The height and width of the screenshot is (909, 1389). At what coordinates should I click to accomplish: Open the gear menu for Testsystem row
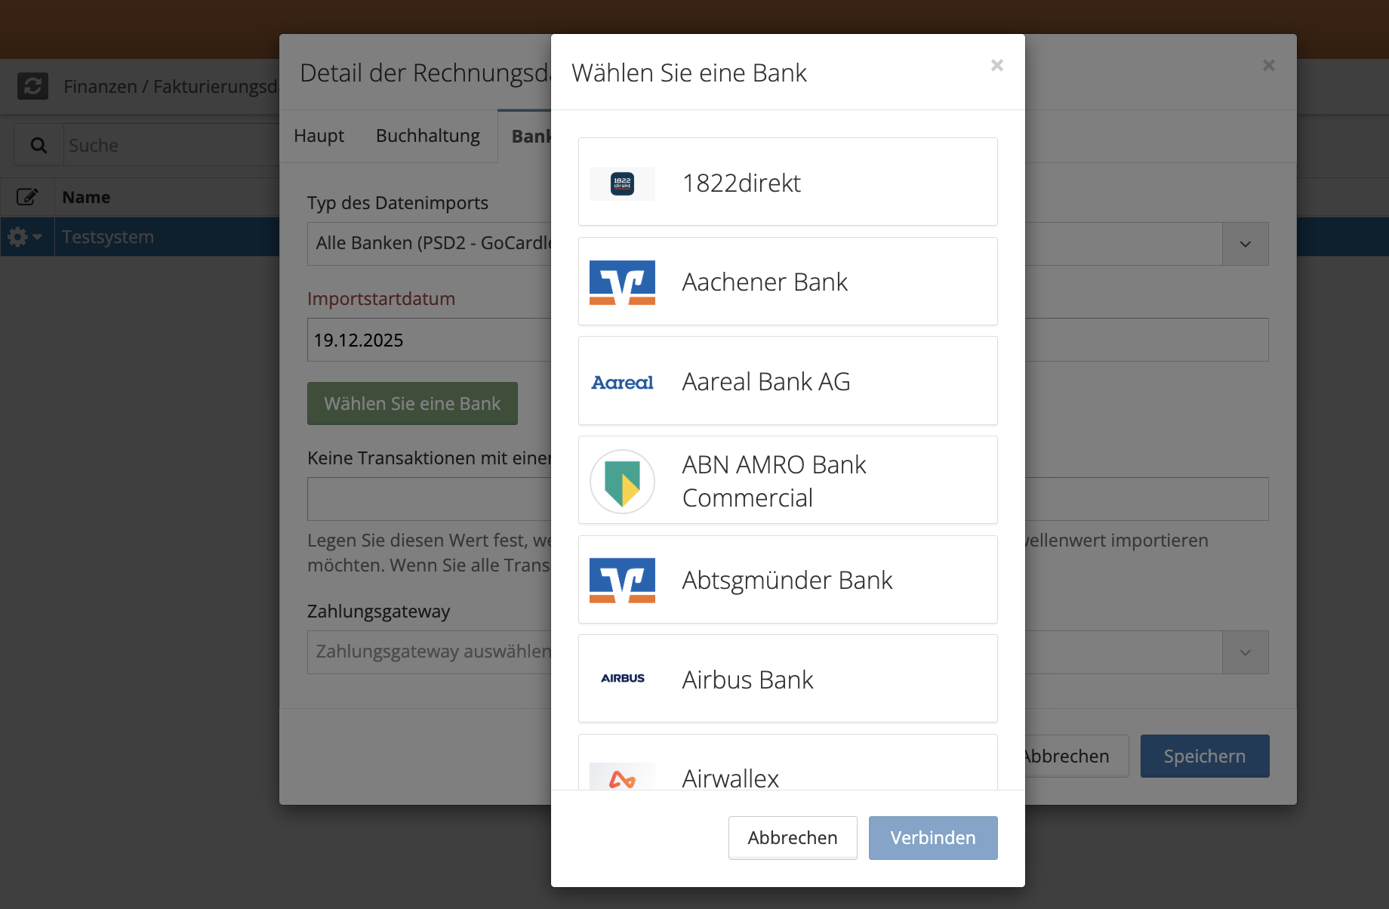pyautogui.click(x=25, y=237)
